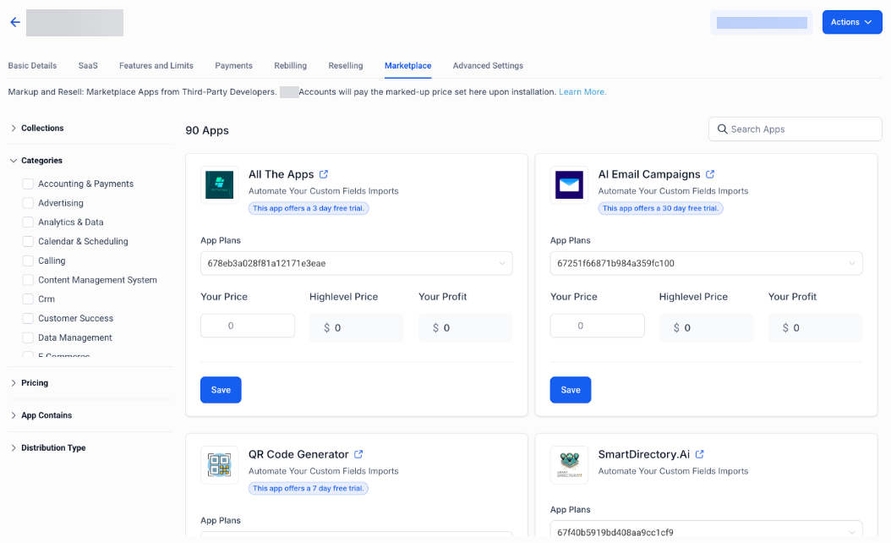891x543 pixels.
Task: Check the Analytics & Data category
Action: 28,222
